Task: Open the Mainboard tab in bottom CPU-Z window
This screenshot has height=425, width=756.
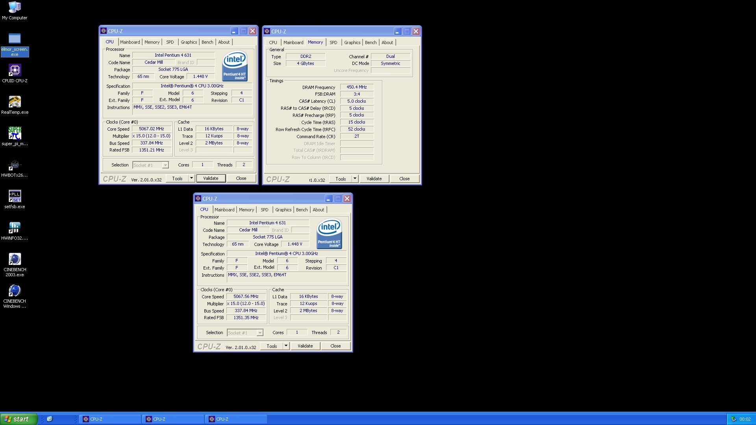Action: pos(224,210)
